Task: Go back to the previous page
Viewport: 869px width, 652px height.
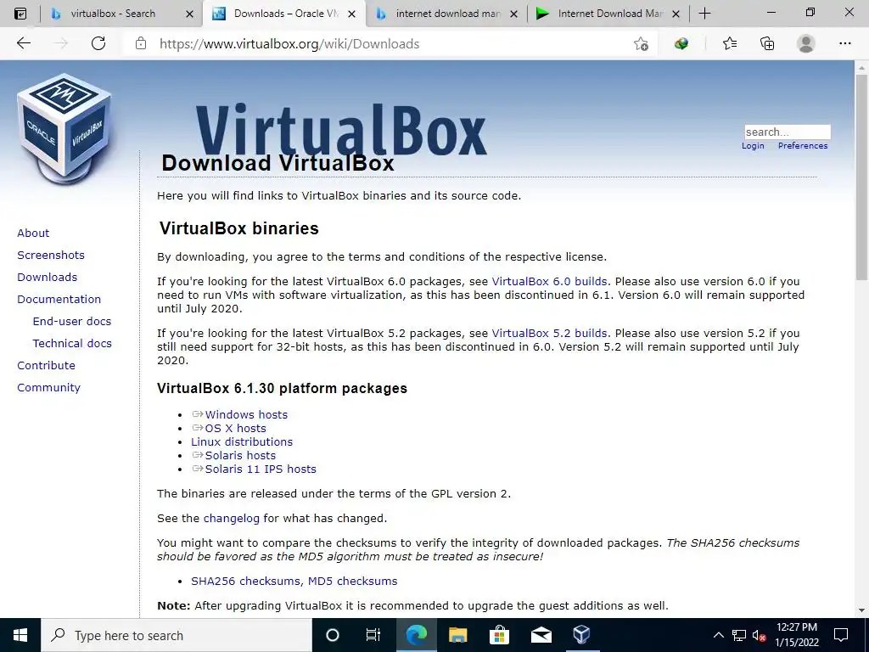Action: pos(23,43)
